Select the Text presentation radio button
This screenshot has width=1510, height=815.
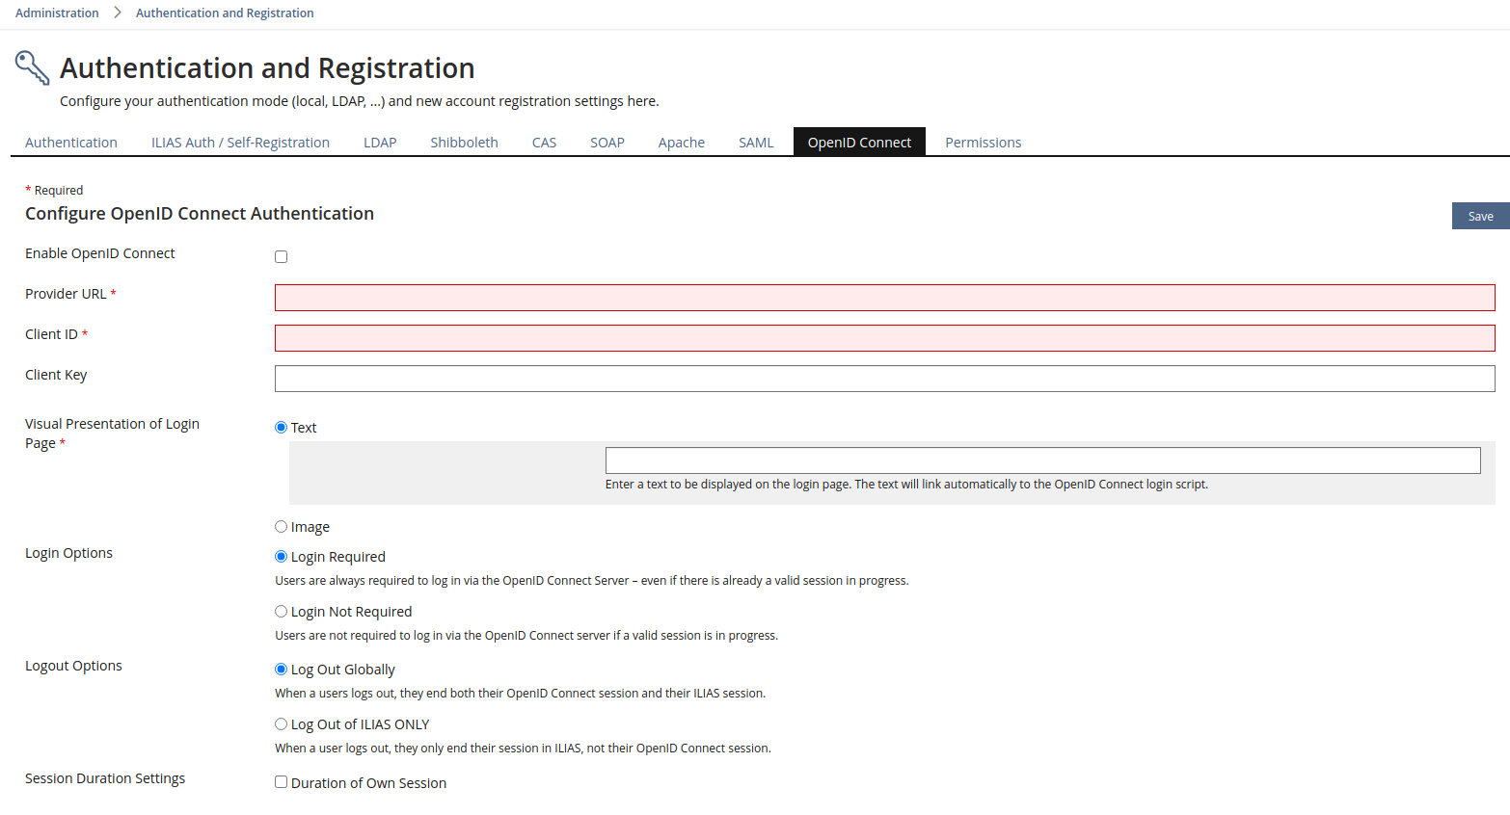click(x=282, y=428)
